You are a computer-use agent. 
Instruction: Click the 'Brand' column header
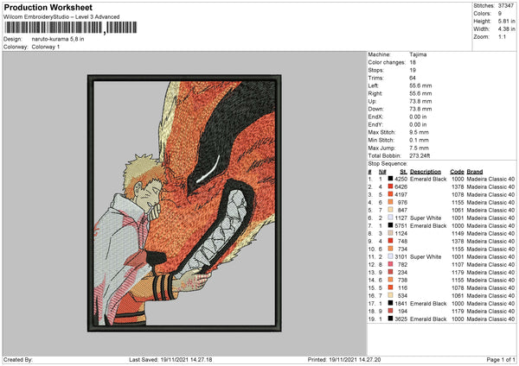(x=475, y=172)
